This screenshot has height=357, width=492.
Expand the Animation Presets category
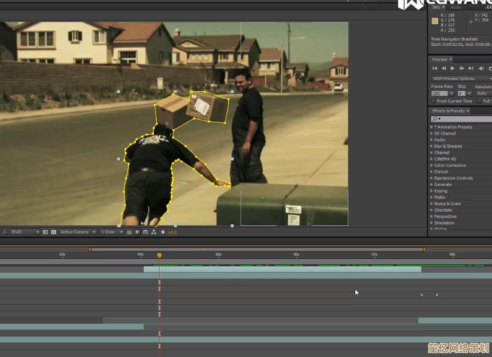(x=432, y=127)
